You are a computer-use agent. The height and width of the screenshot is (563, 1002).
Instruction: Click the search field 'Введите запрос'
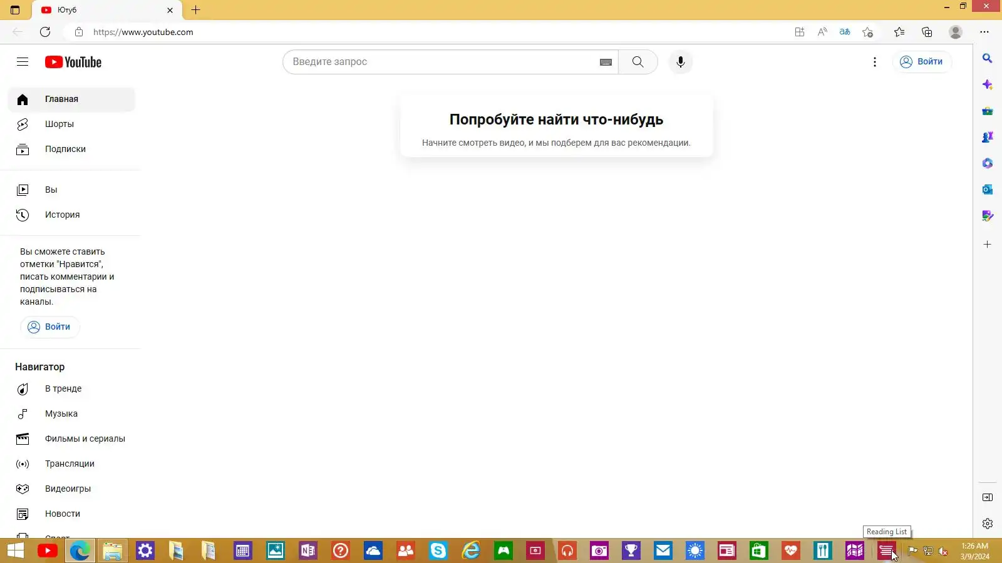442,62
